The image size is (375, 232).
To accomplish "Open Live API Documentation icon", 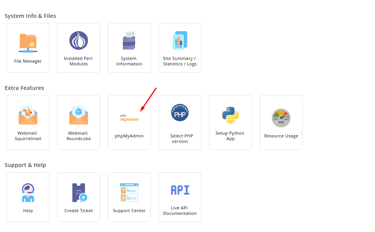I will (x=180, y=190).
